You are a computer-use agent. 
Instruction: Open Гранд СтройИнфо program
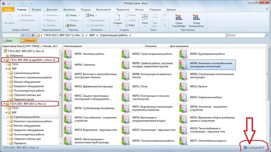[179, 21]
